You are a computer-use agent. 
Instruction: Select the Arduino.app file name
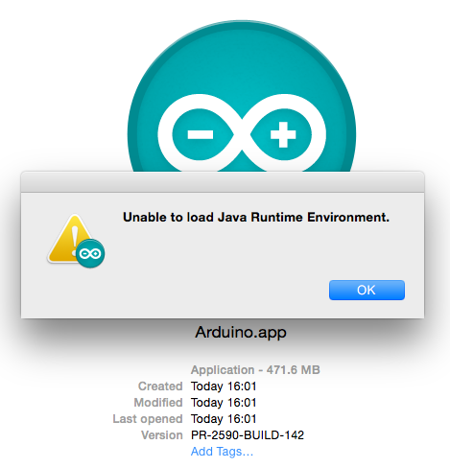coord(241,333)
